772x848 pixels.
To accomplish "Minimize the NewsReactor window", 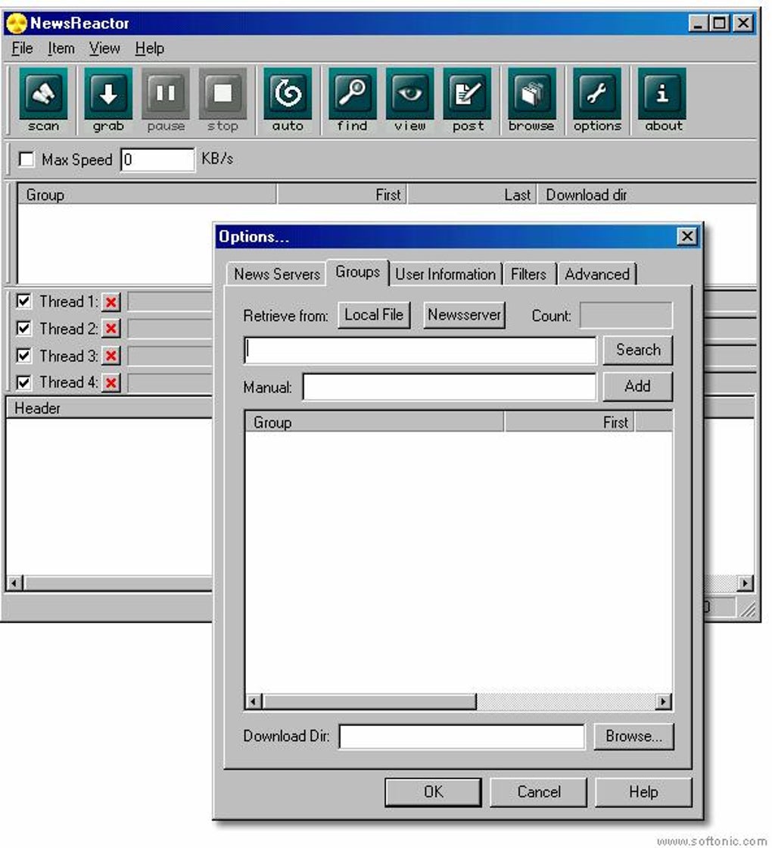I will tap(699, 23).
